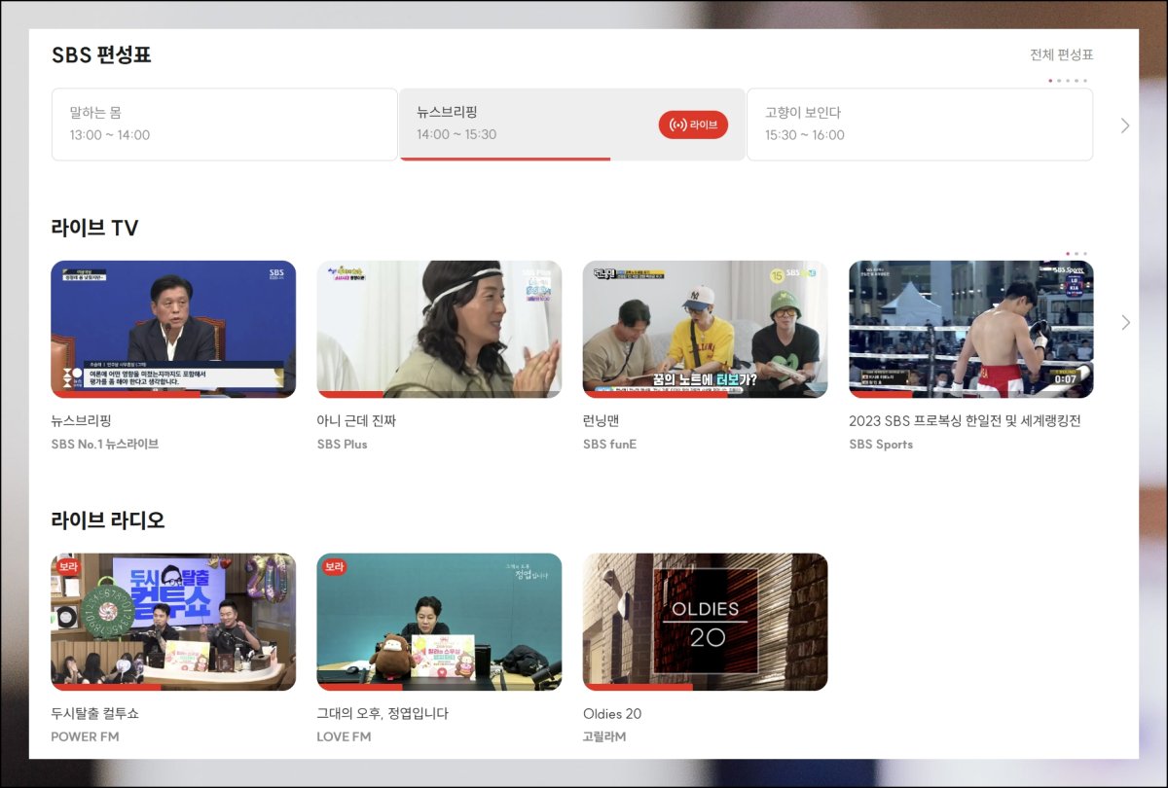Click the 그대의 오후, 정엽입니다 title
The image size is (1168, 788).
(x=383, y=713)
